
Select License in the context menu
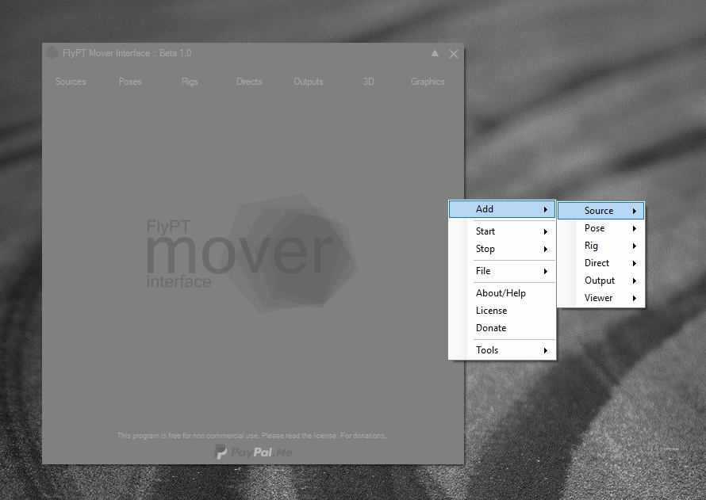[491, 311]
